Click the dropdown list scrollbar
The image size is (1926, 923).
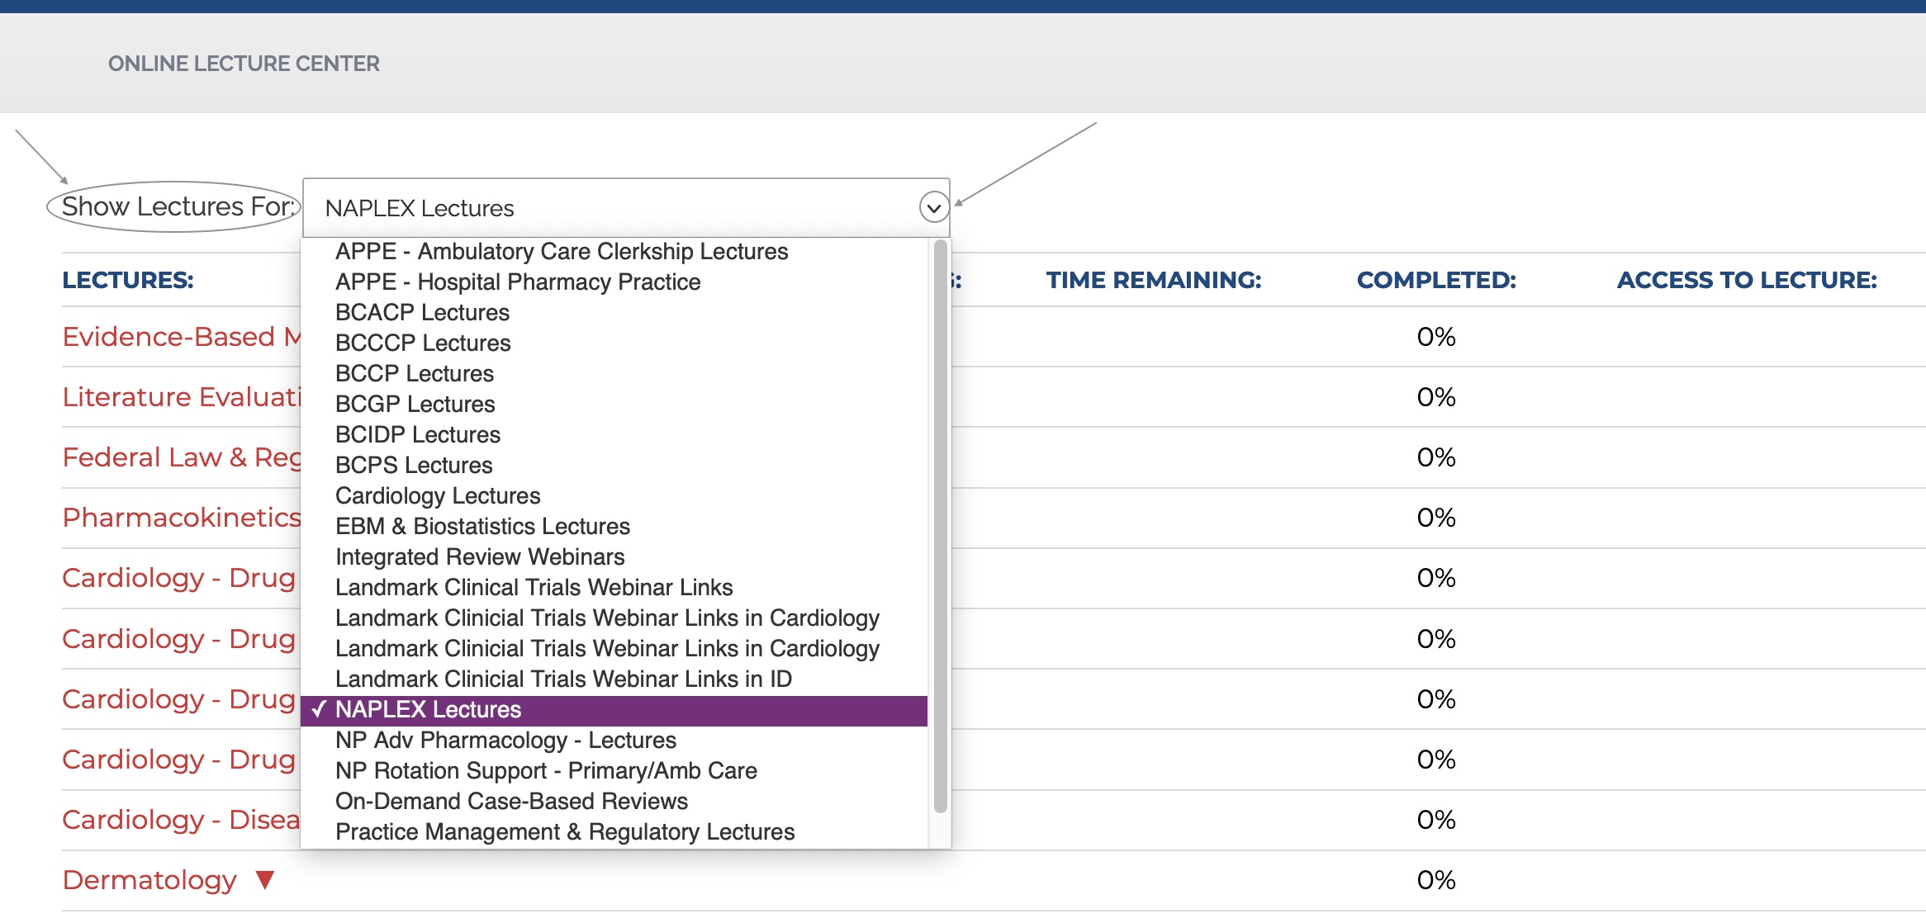pos(940,526)
